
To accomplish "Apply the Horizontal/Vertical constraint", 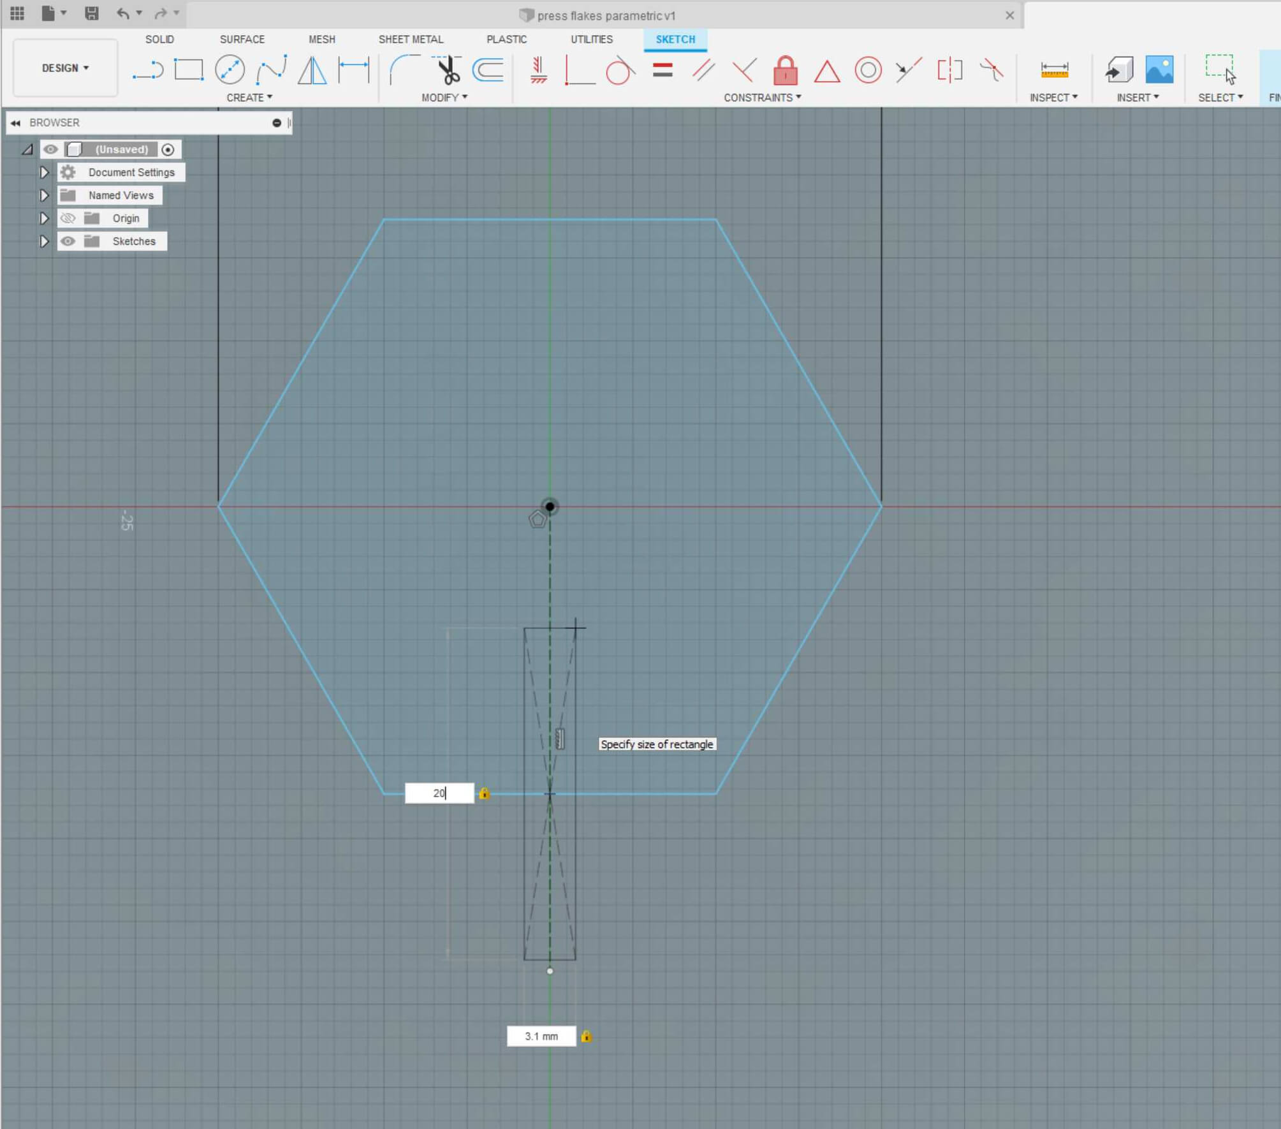I will click(539, 70).
